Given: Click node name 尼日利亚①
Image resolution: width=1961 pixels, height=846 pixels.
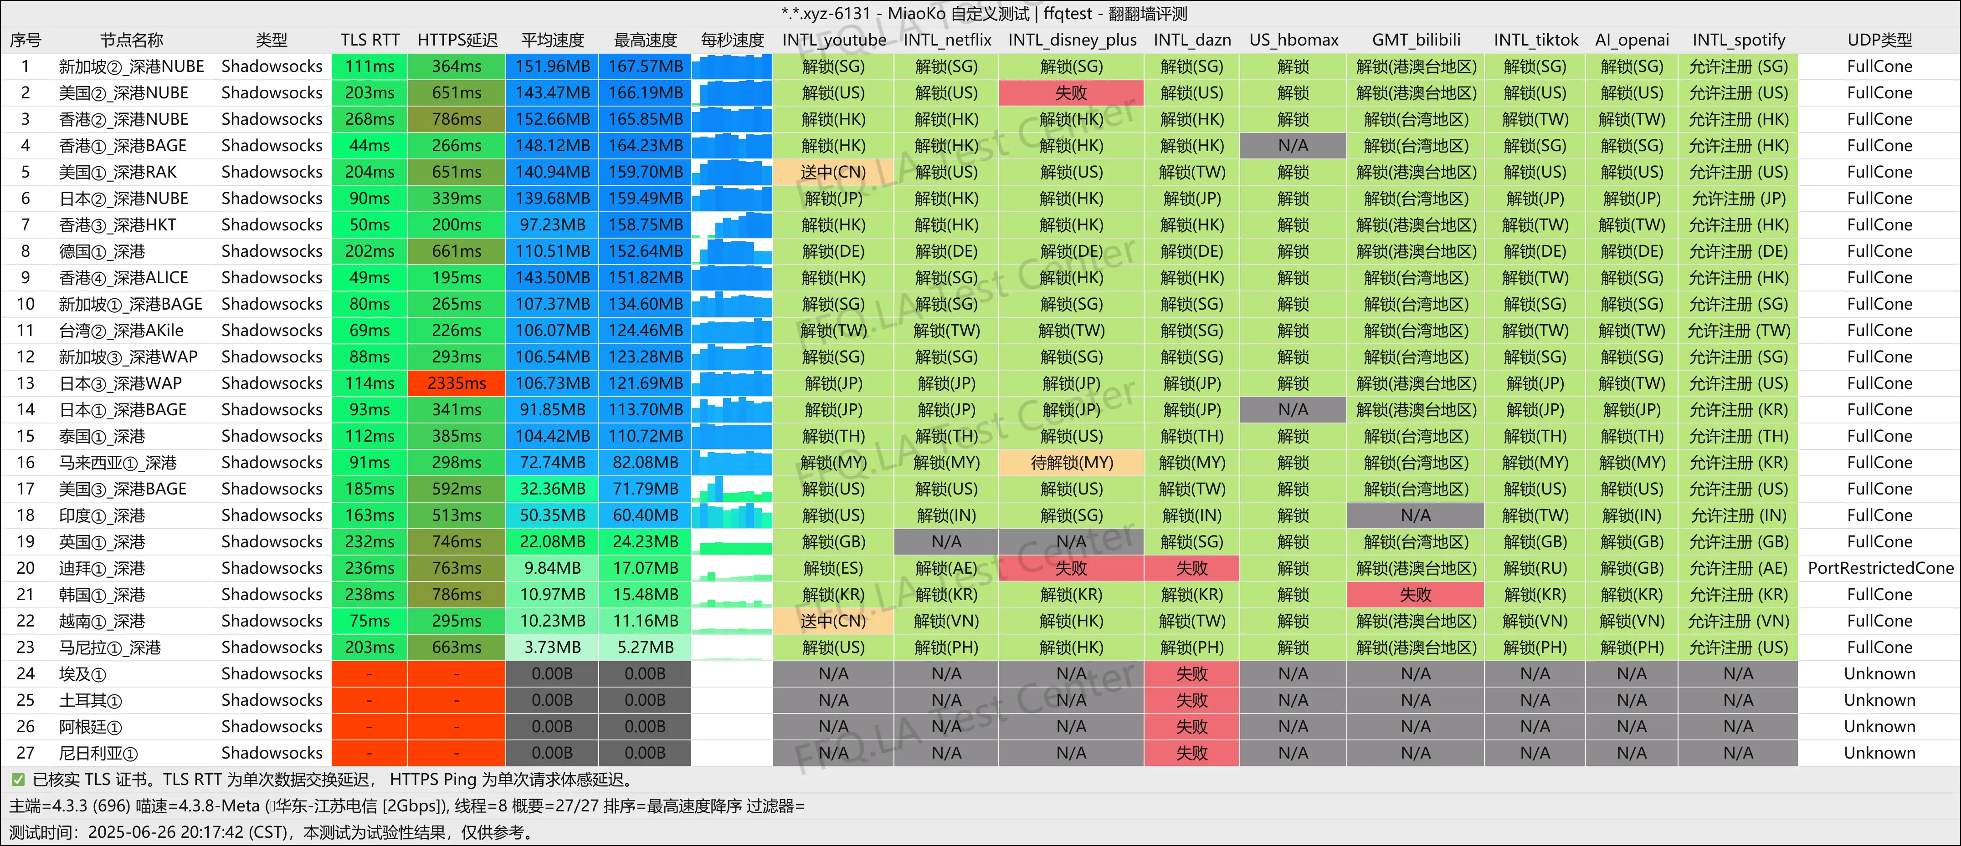Looking at the screenshot, I should 98,753.
